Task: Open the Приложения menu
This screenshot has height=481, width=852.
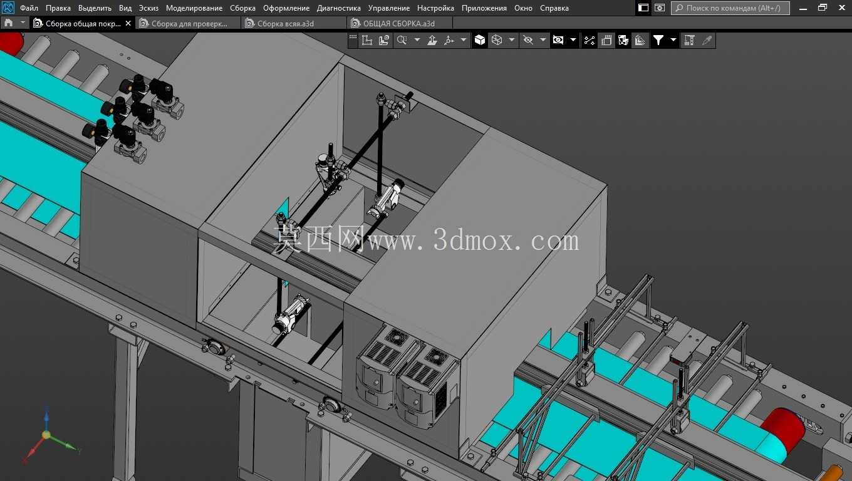Action: pos(484,8)
